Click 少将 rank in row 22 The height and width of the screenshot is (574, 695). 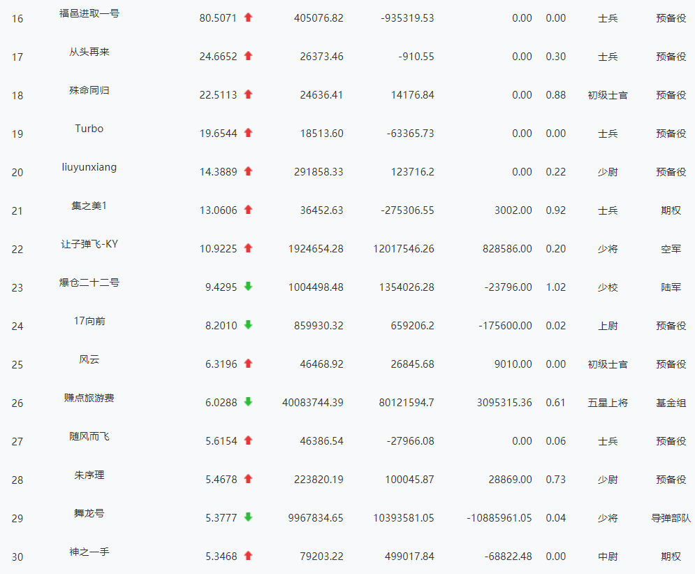pos(608,250)
